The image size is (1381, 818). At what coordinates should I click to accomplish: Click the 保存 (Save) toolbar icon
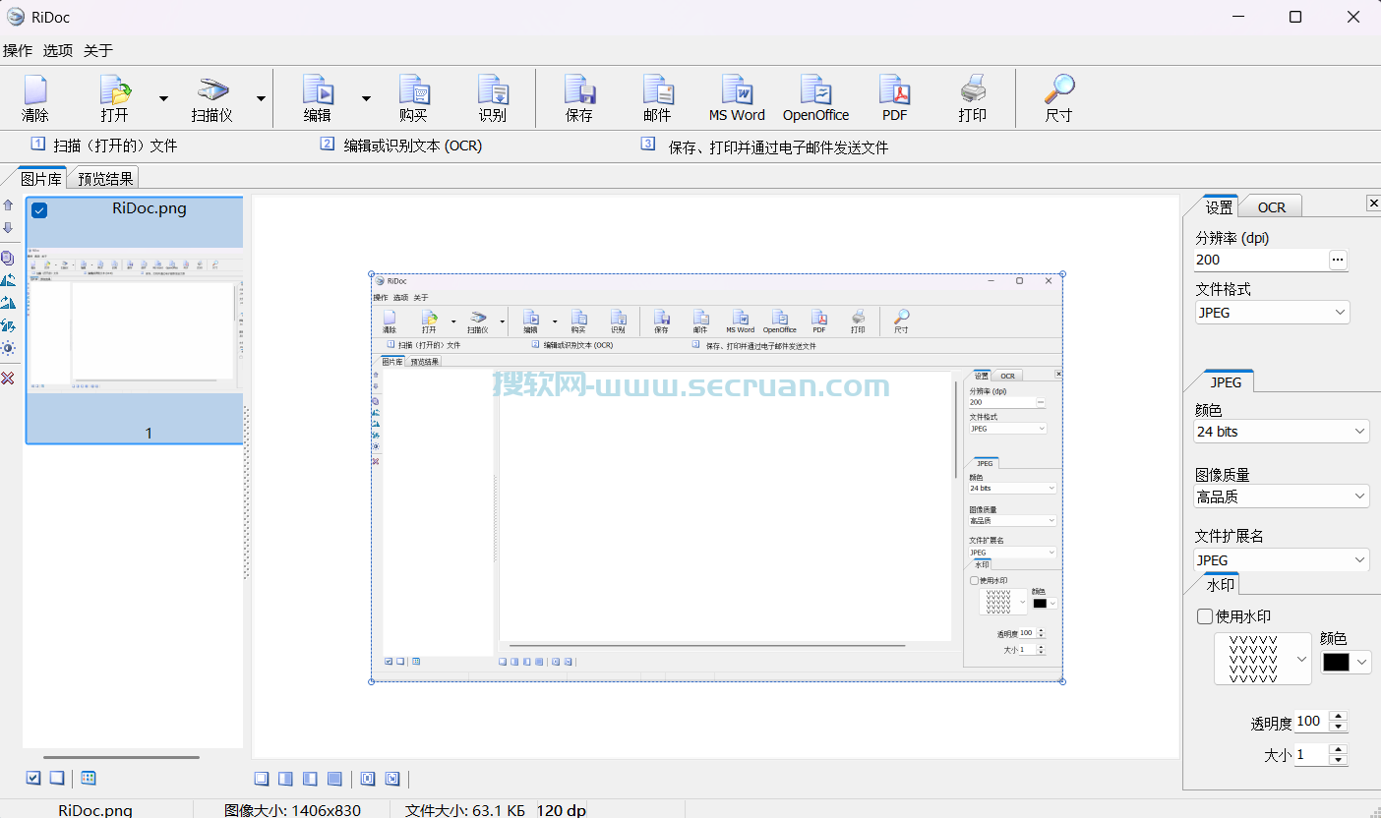coord(579,89)
